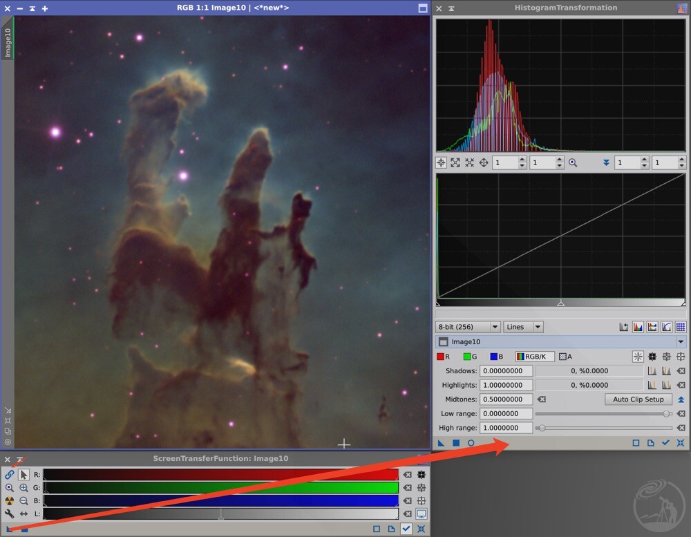This screenshot has width=691, height=537.
Task: Select the Edit STF pointer mode
Action: (23, 474)
